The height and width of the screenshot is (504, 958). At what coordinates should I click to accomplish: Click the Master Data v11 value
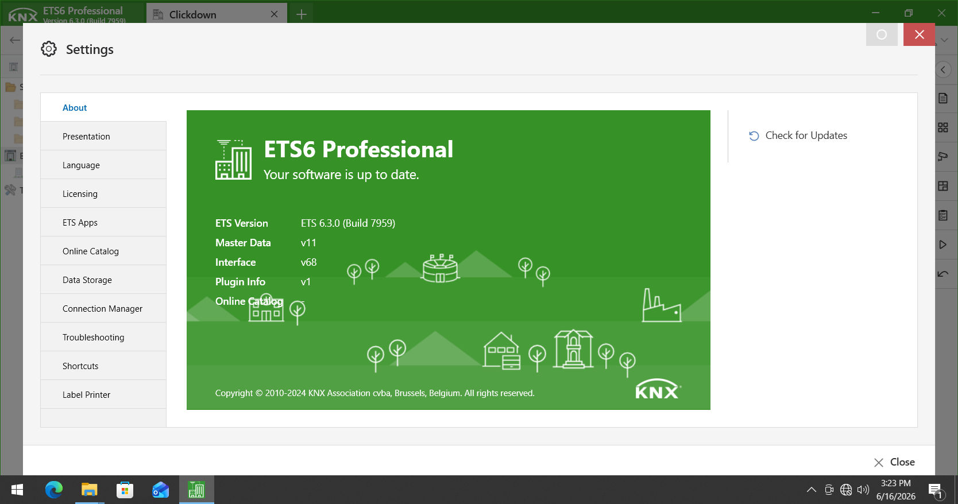click(308, 243)
